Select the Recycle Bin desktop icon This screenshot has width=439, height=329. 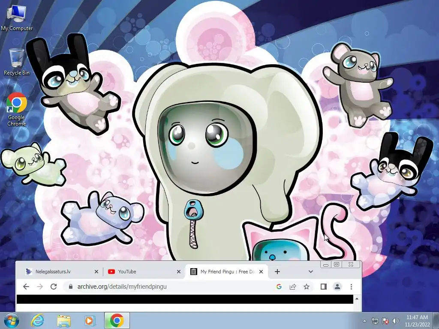click(17, 62)
